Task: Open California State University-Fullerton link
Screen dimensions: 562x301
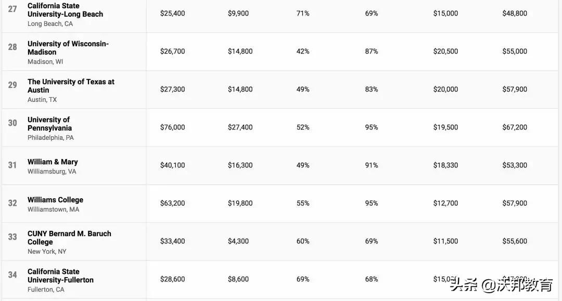Action: coord(60,276)
